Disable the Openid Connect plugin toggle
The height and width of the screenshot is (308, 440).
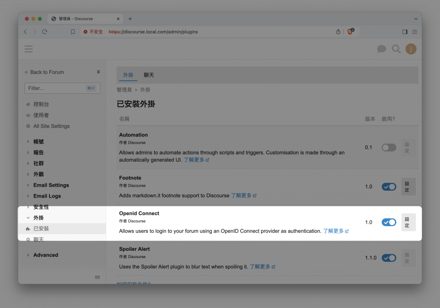click(x=389, y=222)
